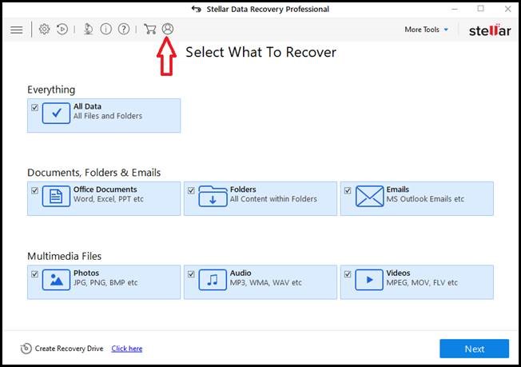Click the All Data checkmark tile icon
The image size is (521, 367).
click(56, 114)
